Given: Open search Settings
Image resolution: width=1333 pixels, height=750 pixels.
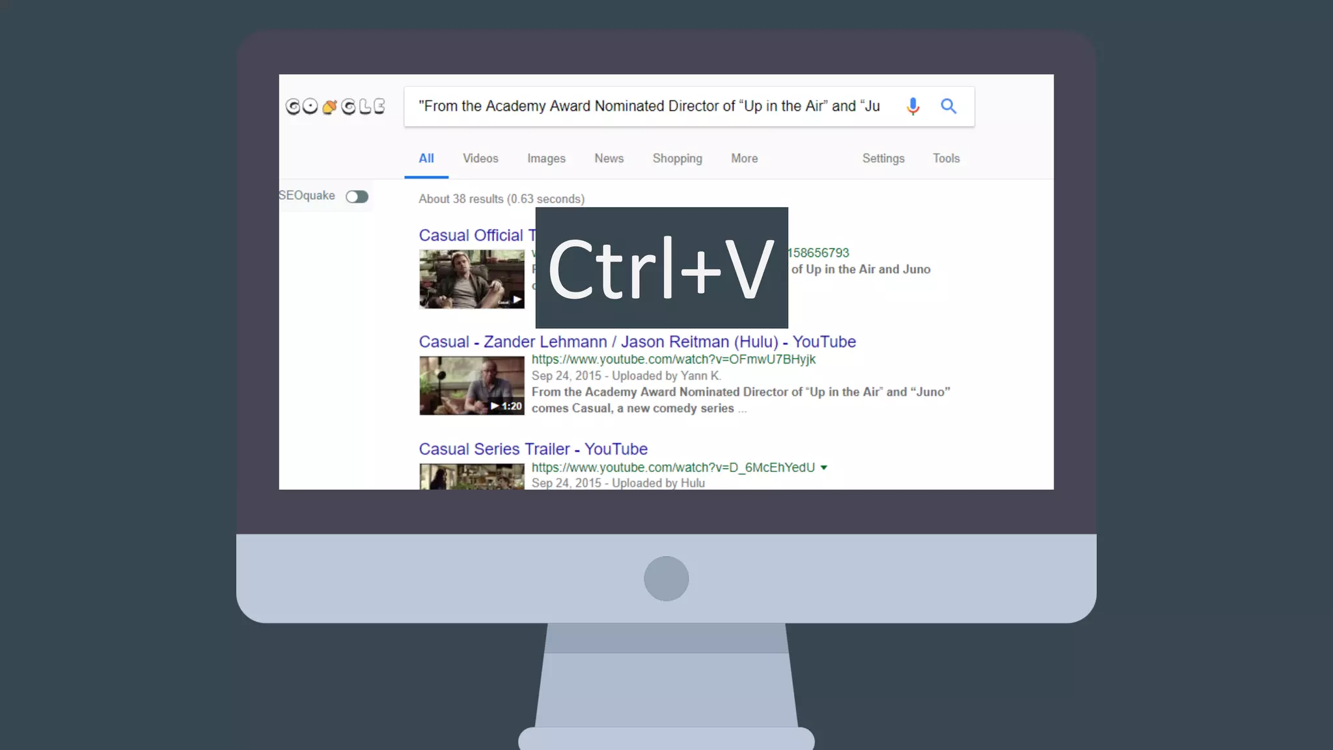Looking at the screenshot, I should (883, 158).
